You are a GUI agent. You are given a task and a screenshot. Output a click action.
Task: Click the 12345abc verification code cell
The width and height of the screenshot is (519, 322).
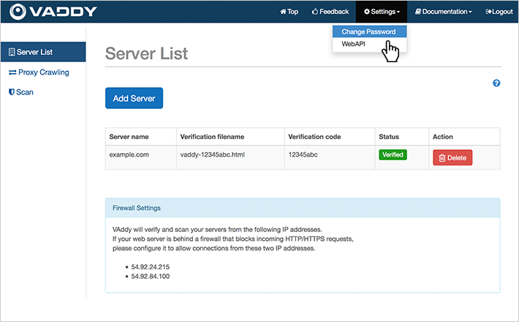click(x=330, y=157)
